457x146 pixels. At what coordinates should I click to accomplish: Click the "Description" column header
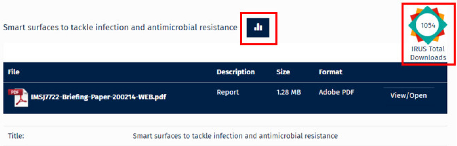(x=236, y=72)
